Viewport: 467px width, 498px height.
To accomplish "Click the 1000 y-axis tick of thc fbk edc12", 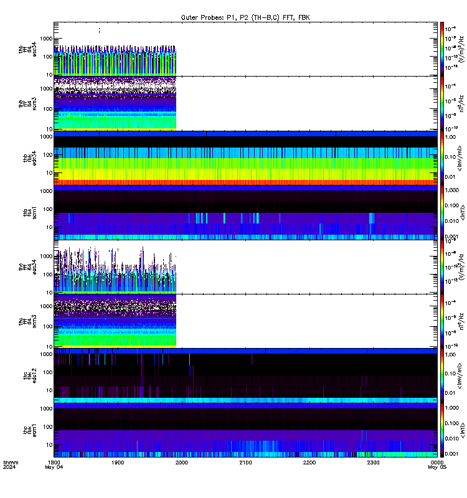I will pos(46,354).
